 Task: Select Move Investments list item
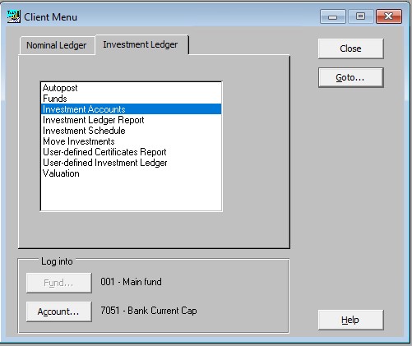(131, 141)
